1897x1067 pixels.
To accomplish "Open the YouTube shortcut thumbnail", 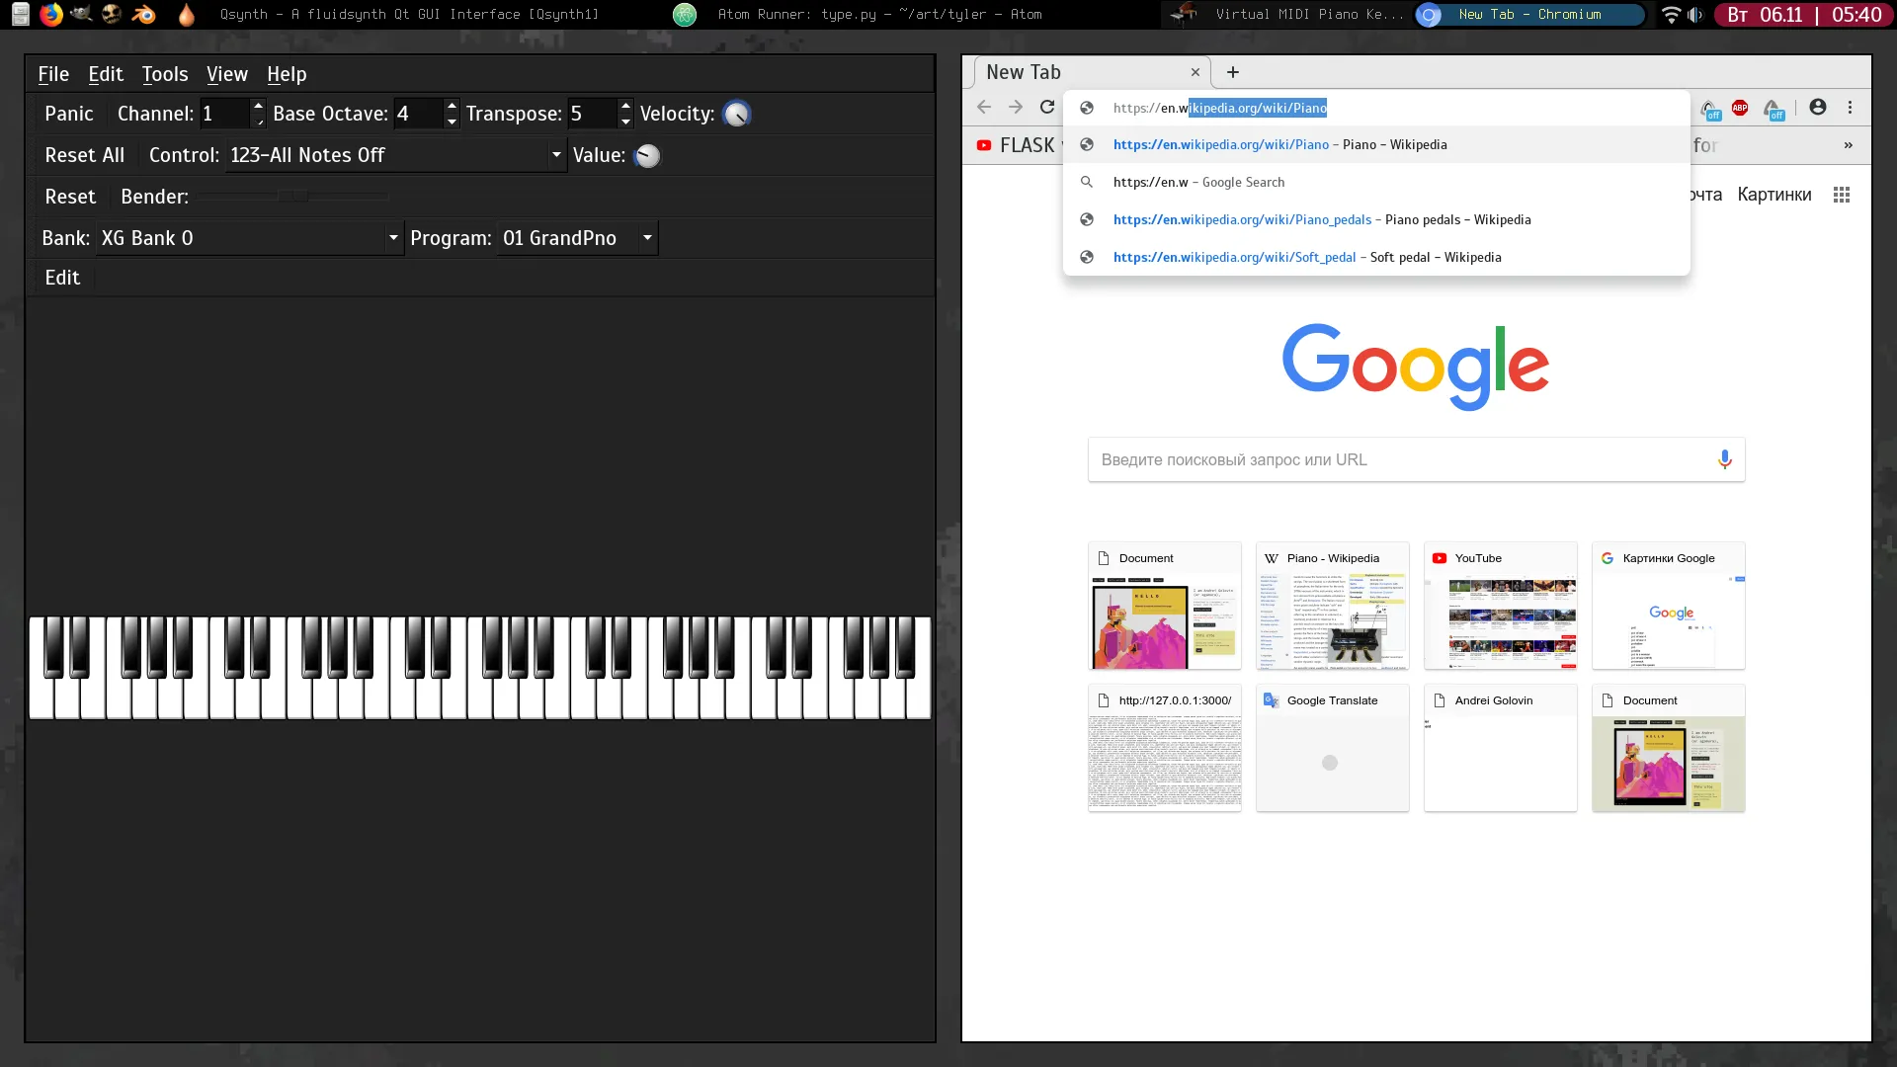I will click(x=1500, y=606).
